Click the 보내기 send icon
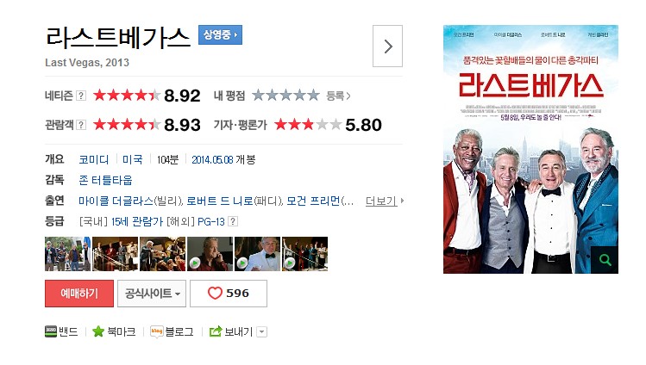Screen dimensions: 646x365 tap(216, 331)
